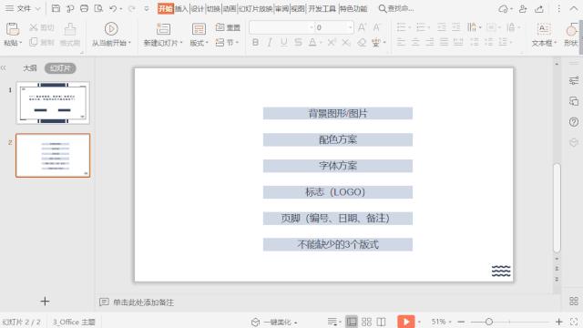
Task: Open the 动画 ribbon tab
Action: (x=230, y=8)
